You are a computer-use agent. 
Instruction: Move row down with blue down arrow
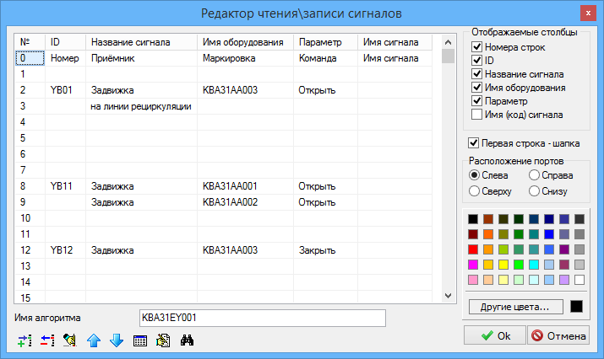tap(117, 340)
